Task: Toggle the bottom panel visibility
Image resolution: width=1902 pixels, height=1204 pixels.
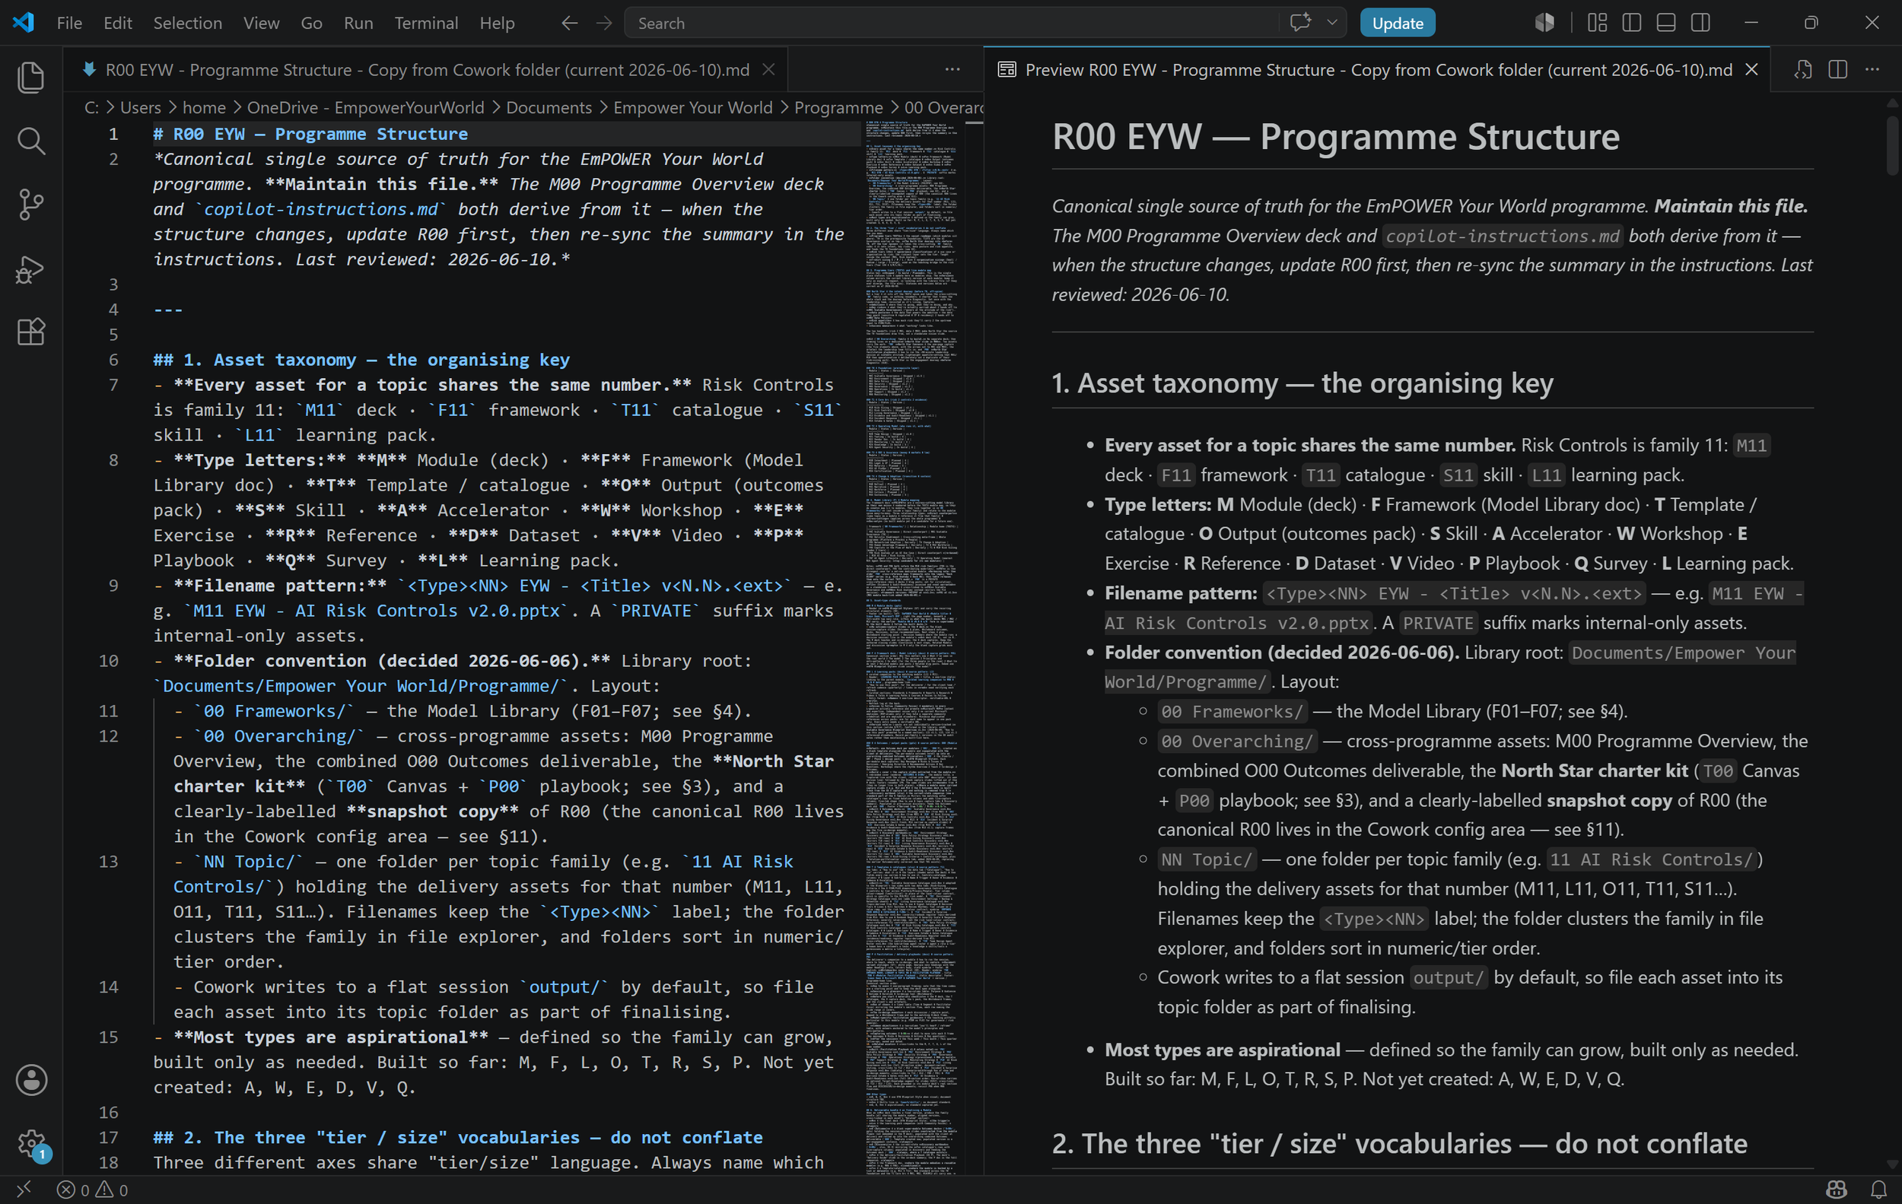Action: click(1666, 22)
